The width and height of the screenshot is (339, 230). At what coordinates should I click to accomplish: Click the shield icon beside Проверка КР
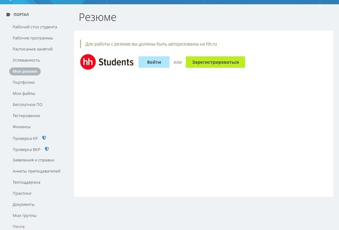click(44, 138)
